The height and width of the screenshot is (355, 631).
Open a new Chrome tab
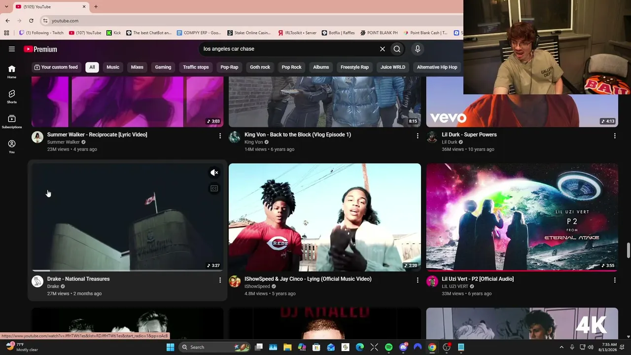point(96,6)
